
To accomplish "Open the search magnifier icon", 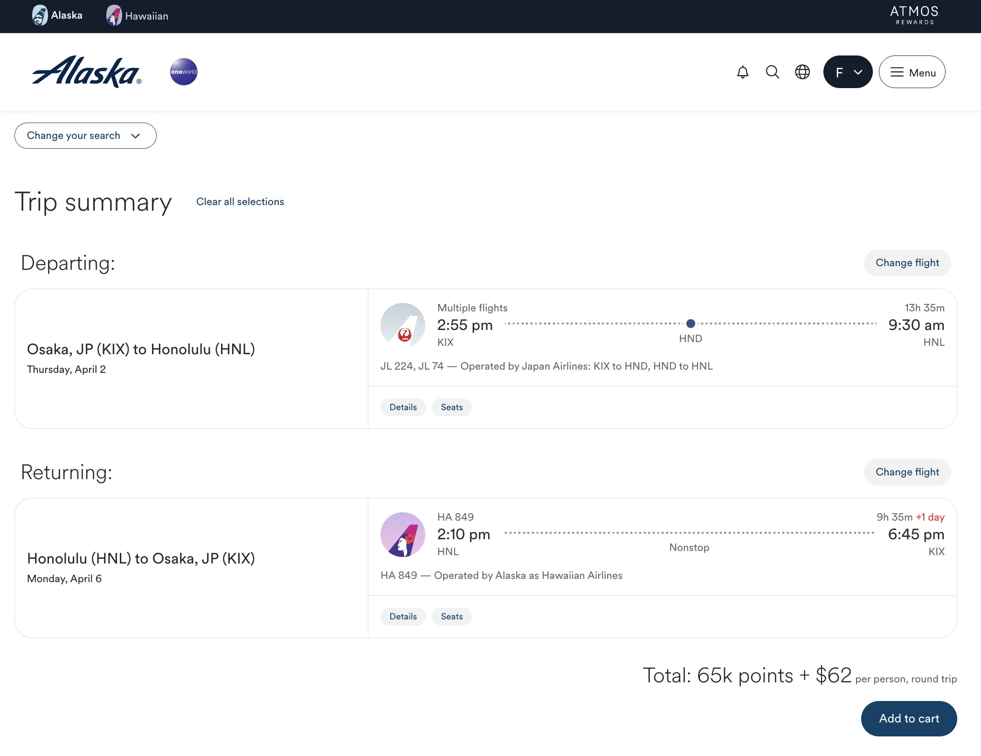I will (x=773, y=72).
